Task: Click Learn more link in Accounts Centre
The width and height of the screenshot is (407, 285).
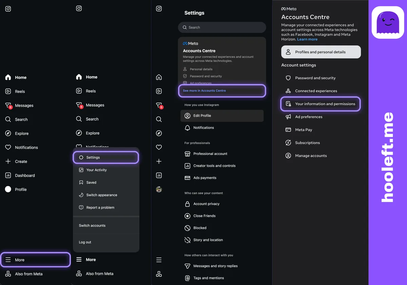Action: [307, 39]
